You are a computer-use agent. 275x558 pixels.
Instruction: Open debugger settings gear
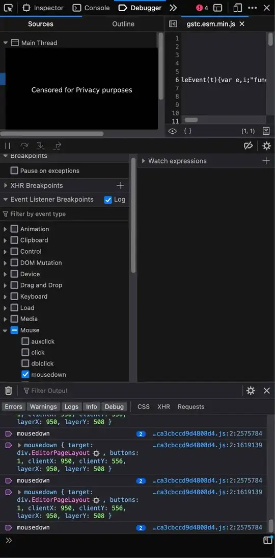(x=266, y=145)
